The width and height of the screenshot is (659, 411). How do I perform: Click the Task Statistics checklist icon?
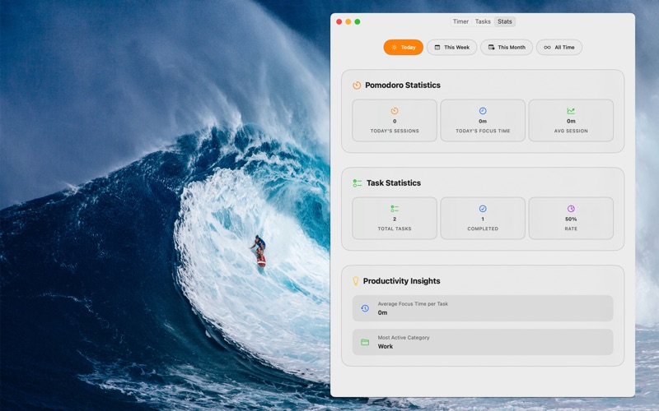(358, 183)
